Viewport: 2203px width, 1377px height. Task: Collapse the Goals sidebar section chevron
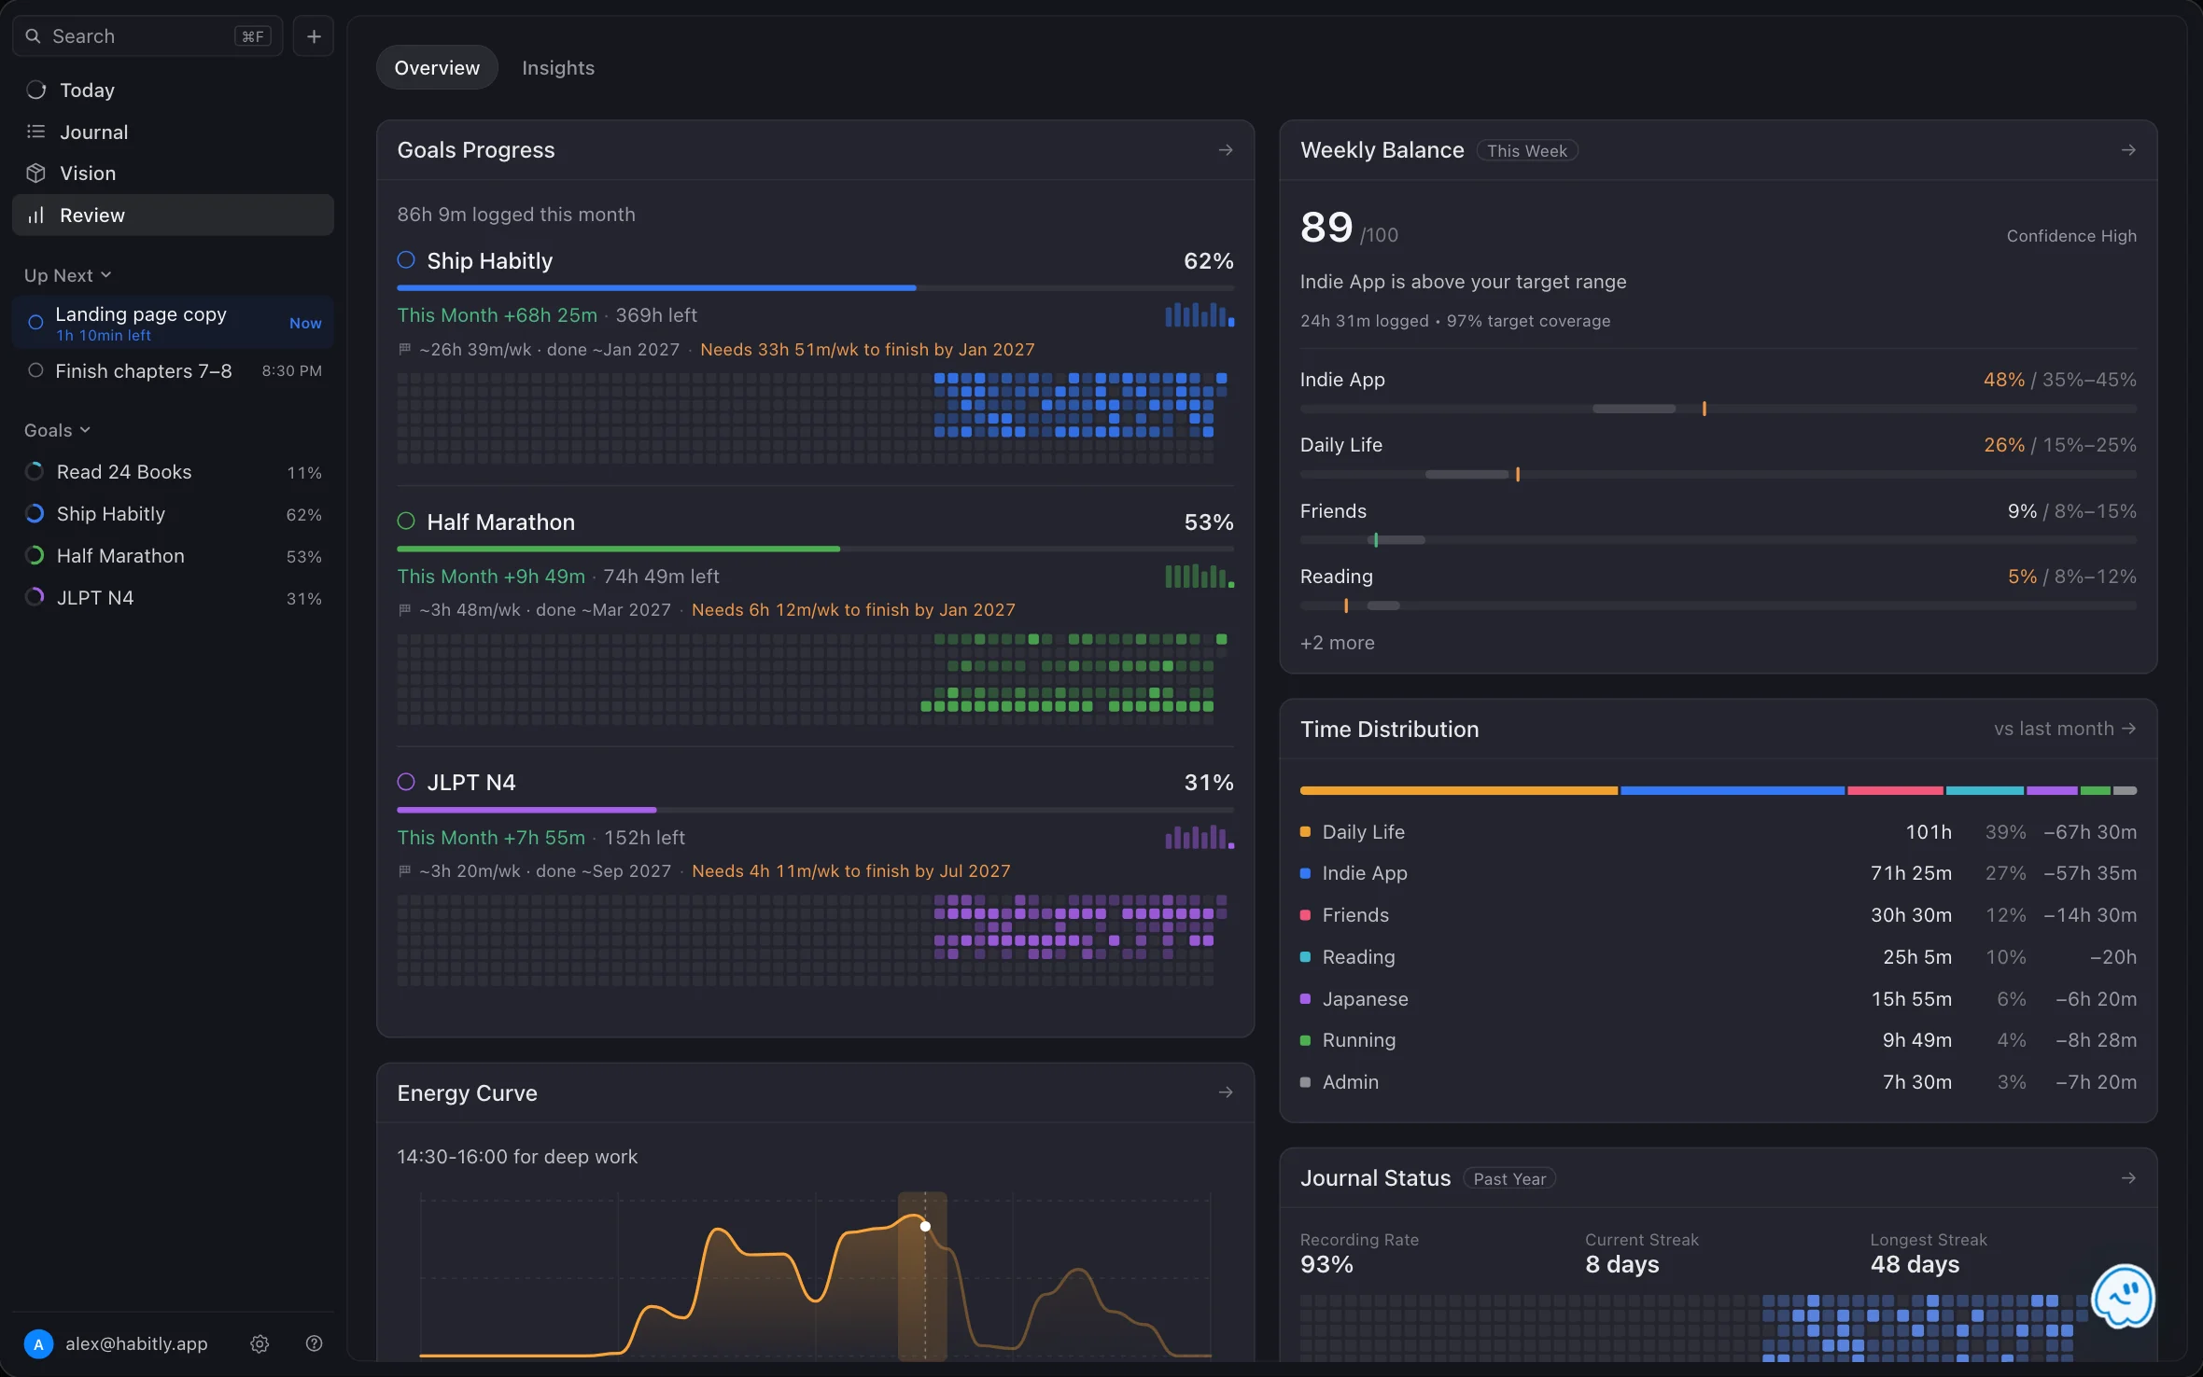[x=85, y=430]
